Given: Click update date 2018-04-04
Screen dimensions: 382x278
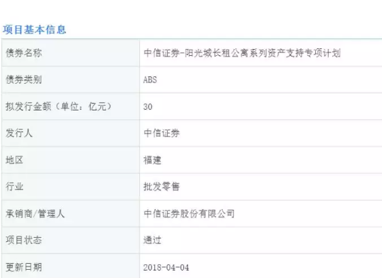Looking at the screenshot, I should 166,267.
